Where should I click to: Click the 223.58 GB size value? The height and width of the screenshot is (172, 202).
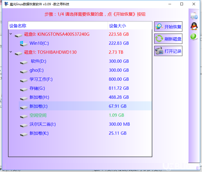119,34
